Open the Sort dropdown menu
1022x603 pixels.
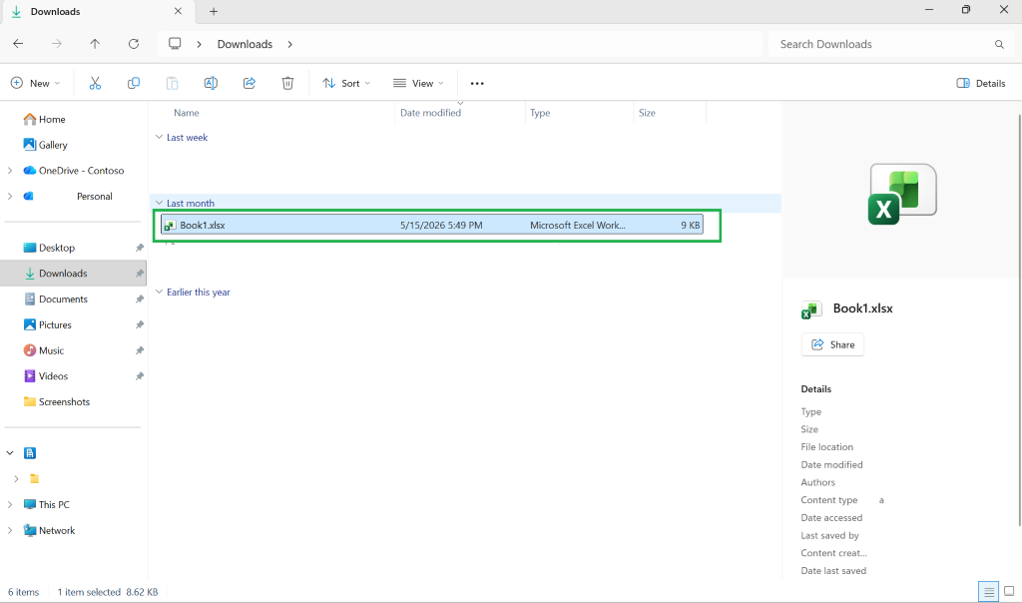(x=346, y=83)
